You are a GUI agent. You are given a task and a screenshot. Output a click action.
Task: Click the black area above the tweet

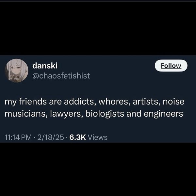[98, 28]
